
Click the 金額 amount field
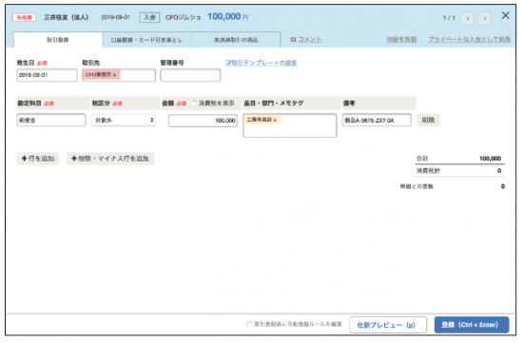point(203,121)
